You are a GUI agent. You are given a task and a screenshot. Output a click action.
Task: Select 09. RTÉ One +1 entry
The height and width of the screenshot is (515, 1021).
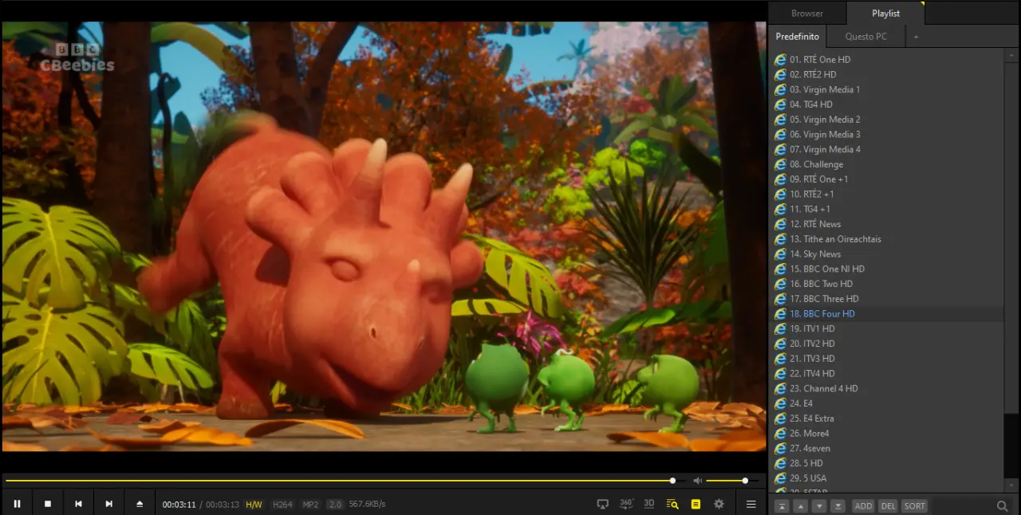887,179
